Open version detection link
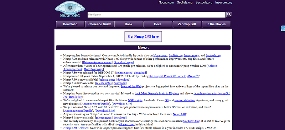The height and width of the screenshot is (130, 285). [x=185, y=100]
